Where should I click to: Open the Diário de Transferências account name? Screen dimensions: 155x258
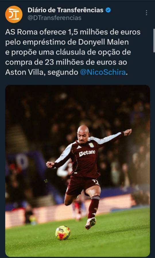[x=65, y=10]
